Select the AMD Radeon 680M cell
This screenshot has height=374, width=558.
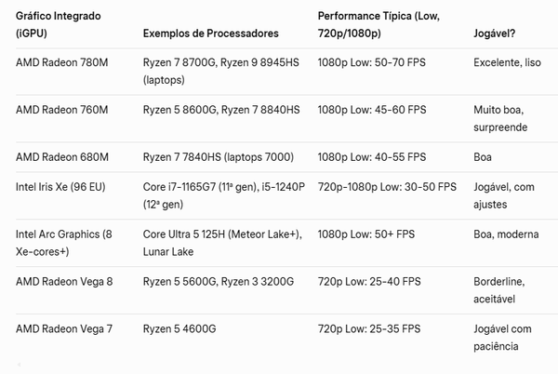[62, 157]
